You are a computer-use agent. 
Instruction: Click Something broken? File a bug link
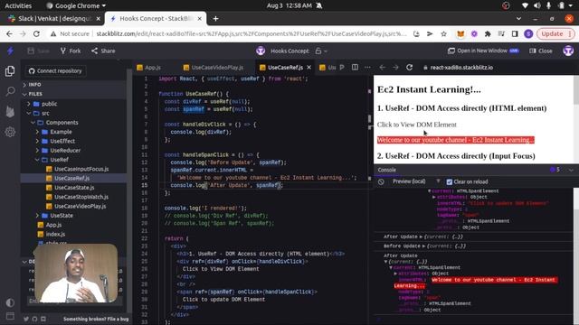(x=96, y=319)
